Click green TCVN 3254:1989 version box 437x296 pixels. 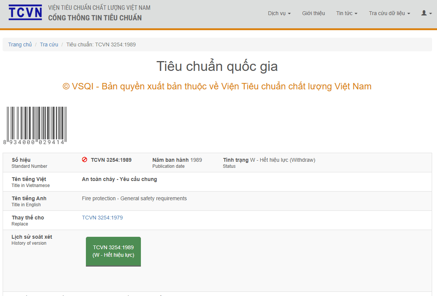[113, 252]
